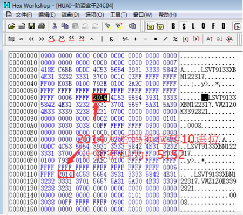Viewport: 243px width, 215px height.
Task: Toggle the decimal 10 view button
Action: click(160, 26)
